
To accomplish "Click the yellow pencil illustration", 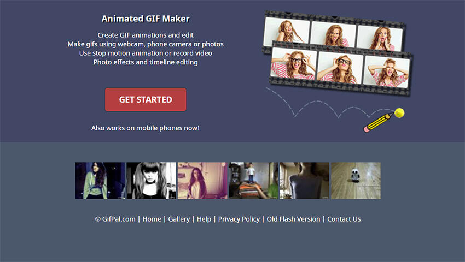I will (x=378, y=122).
